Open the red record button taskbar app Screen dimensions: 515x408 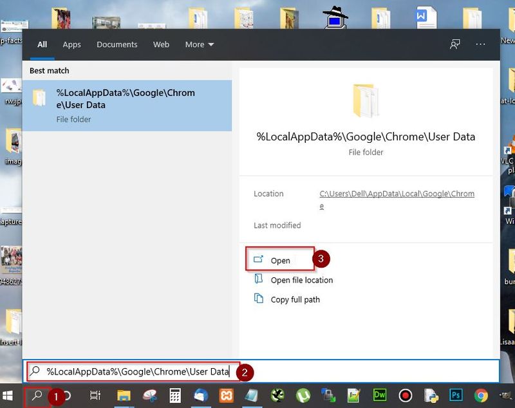(x=405, y=396)
